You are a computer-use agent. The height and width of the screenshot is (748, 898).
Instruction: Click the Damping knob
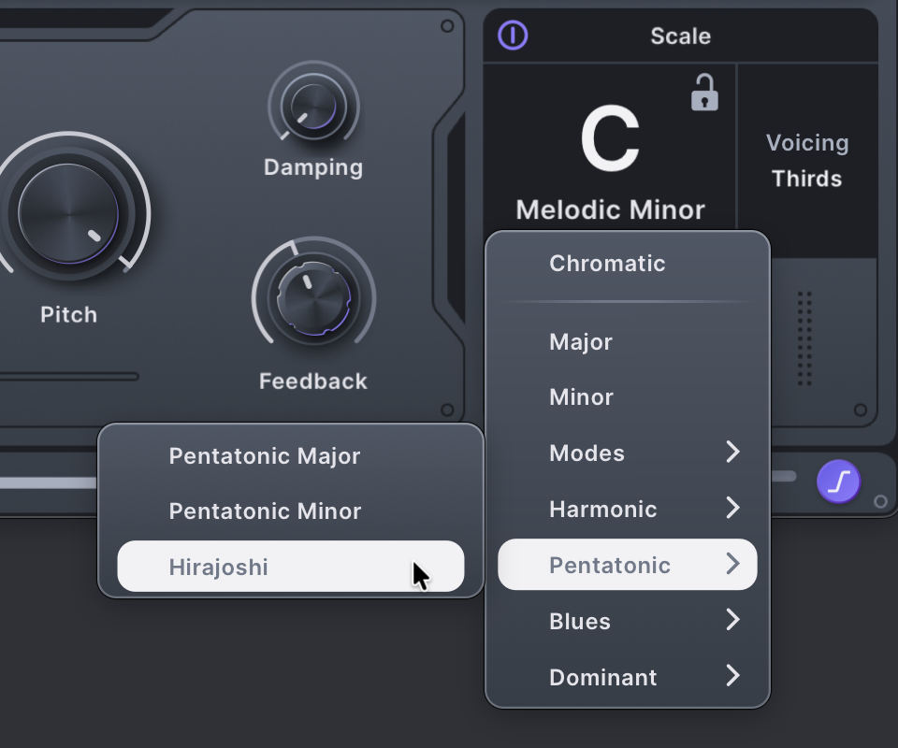click(313, 106)
